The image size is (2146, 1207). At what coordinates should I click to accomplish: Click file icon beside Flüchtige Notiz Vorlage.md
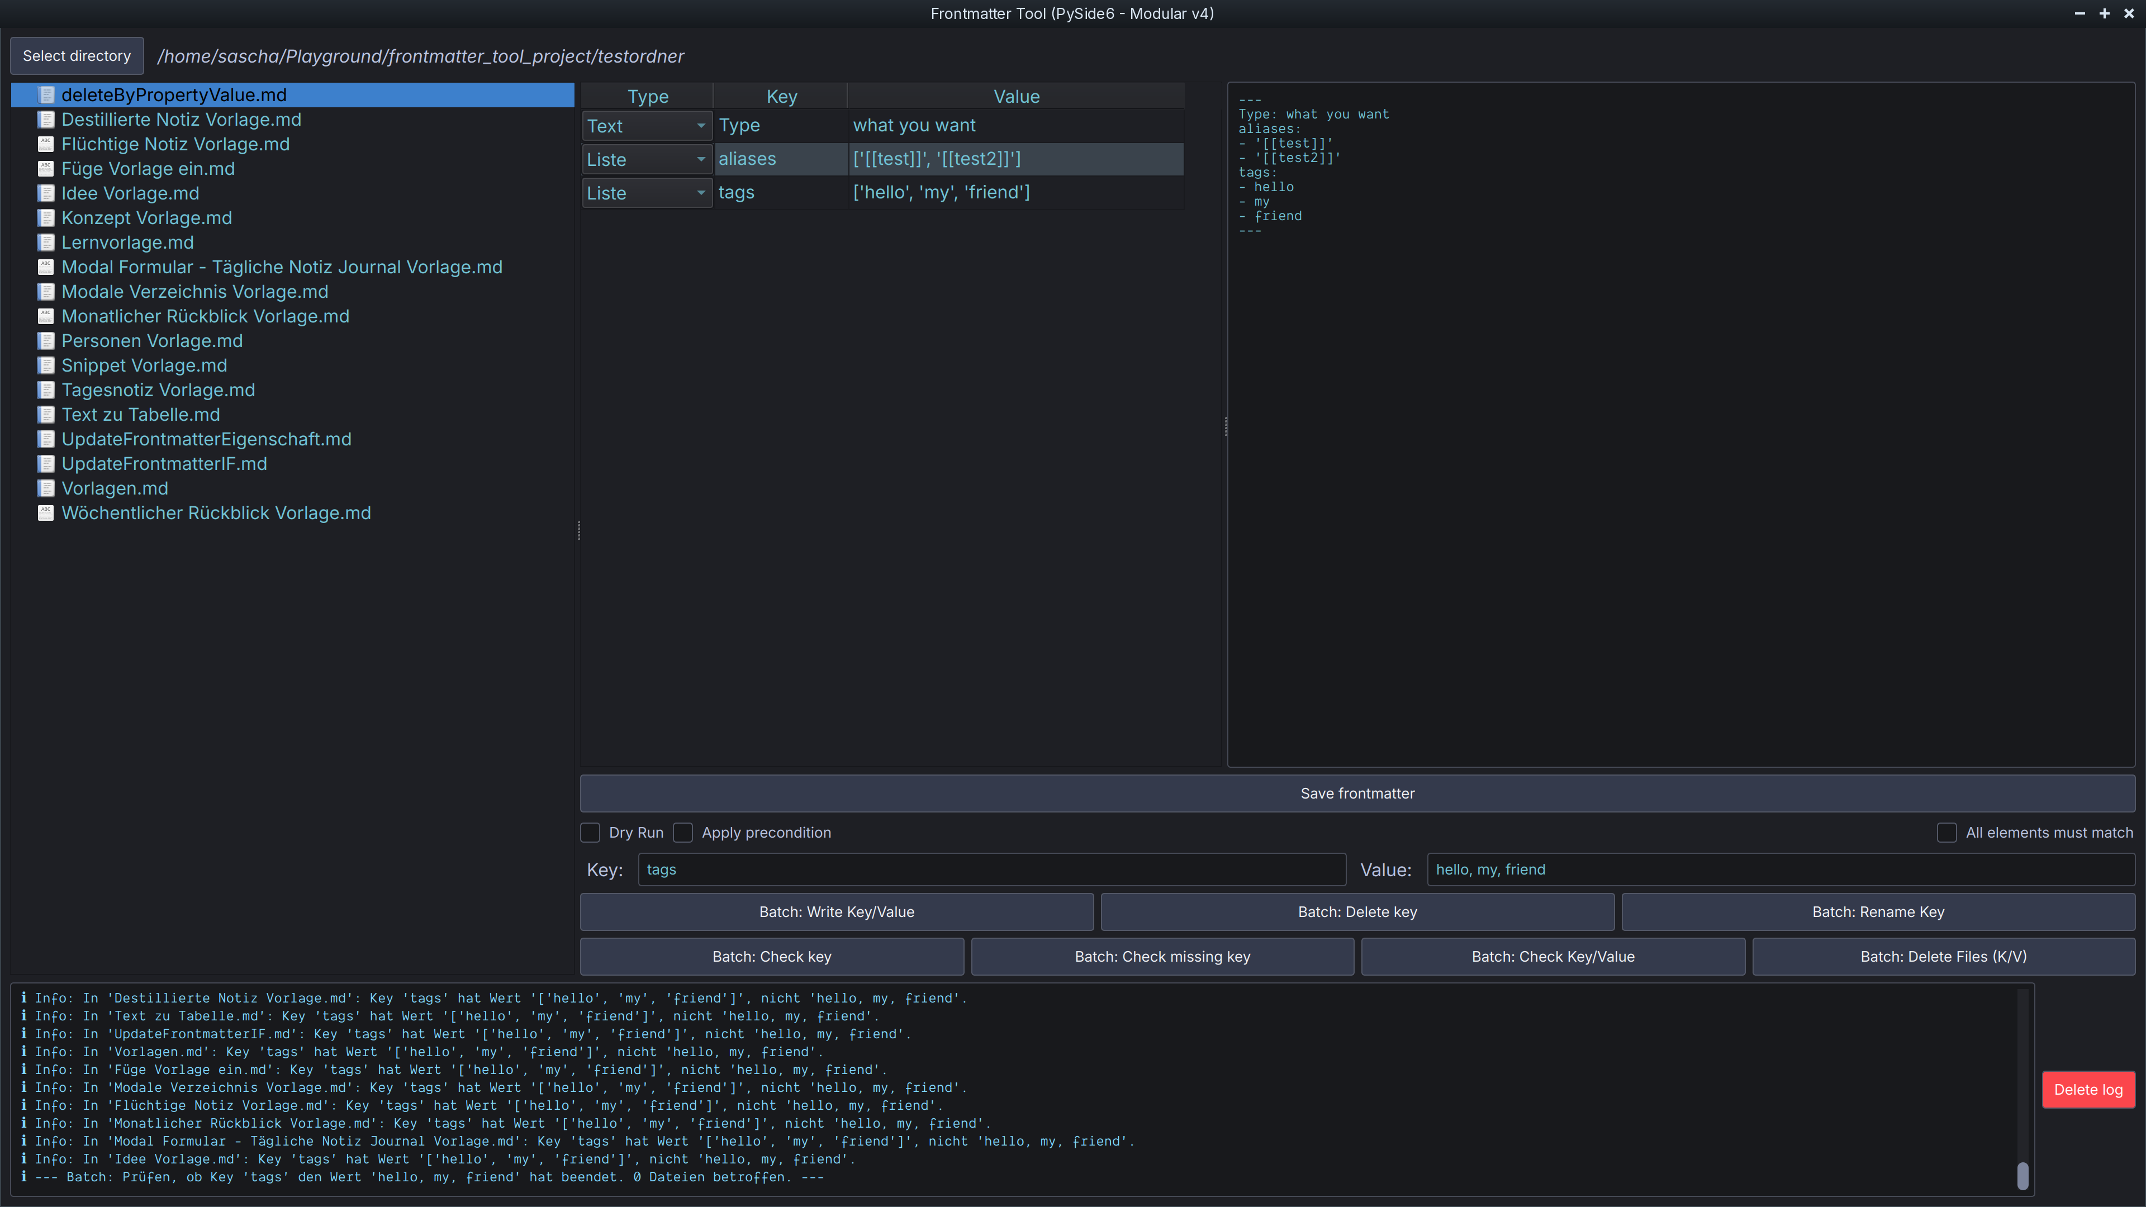click(x=46, y=144)
